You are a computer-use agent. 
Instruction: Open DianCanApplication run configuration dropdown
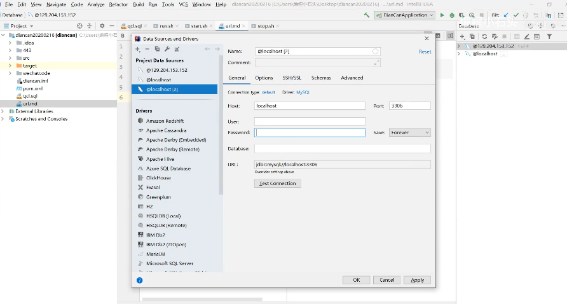pos(405,15)
